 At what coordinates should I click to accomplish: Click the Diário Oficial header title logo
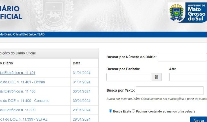click(x=11, y=12)
